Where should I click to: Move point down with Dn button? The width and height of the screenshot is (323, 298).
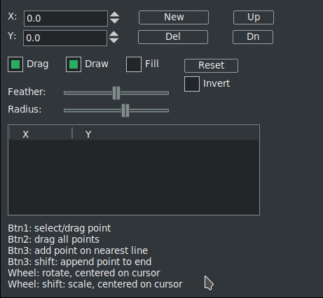point(253,37)
